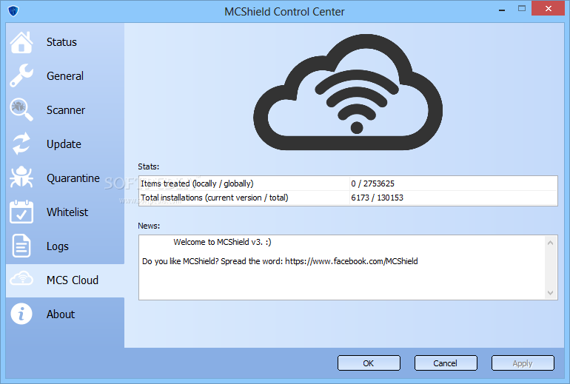Screen dimensions: 570x384
Task: Click the document icon for Logs
Action: 21,246
